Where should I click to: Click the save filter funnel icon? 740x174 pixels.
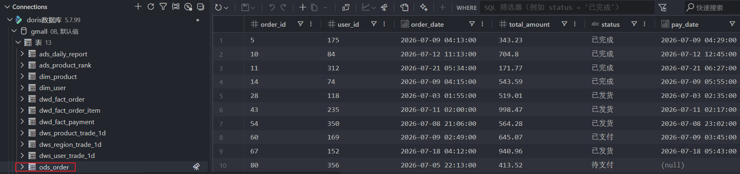(x=663, y=7)
